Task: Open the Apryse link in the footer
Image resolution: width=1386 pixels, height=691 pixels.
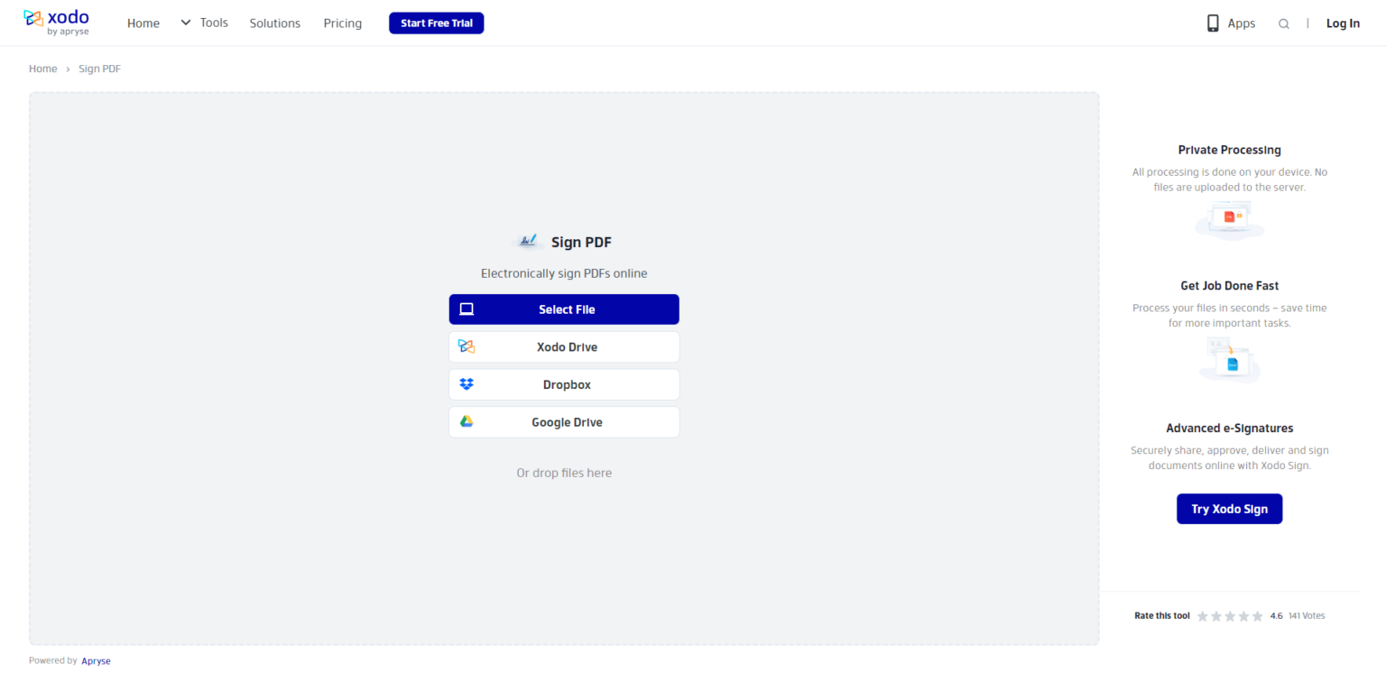Action: click(96, 660)
